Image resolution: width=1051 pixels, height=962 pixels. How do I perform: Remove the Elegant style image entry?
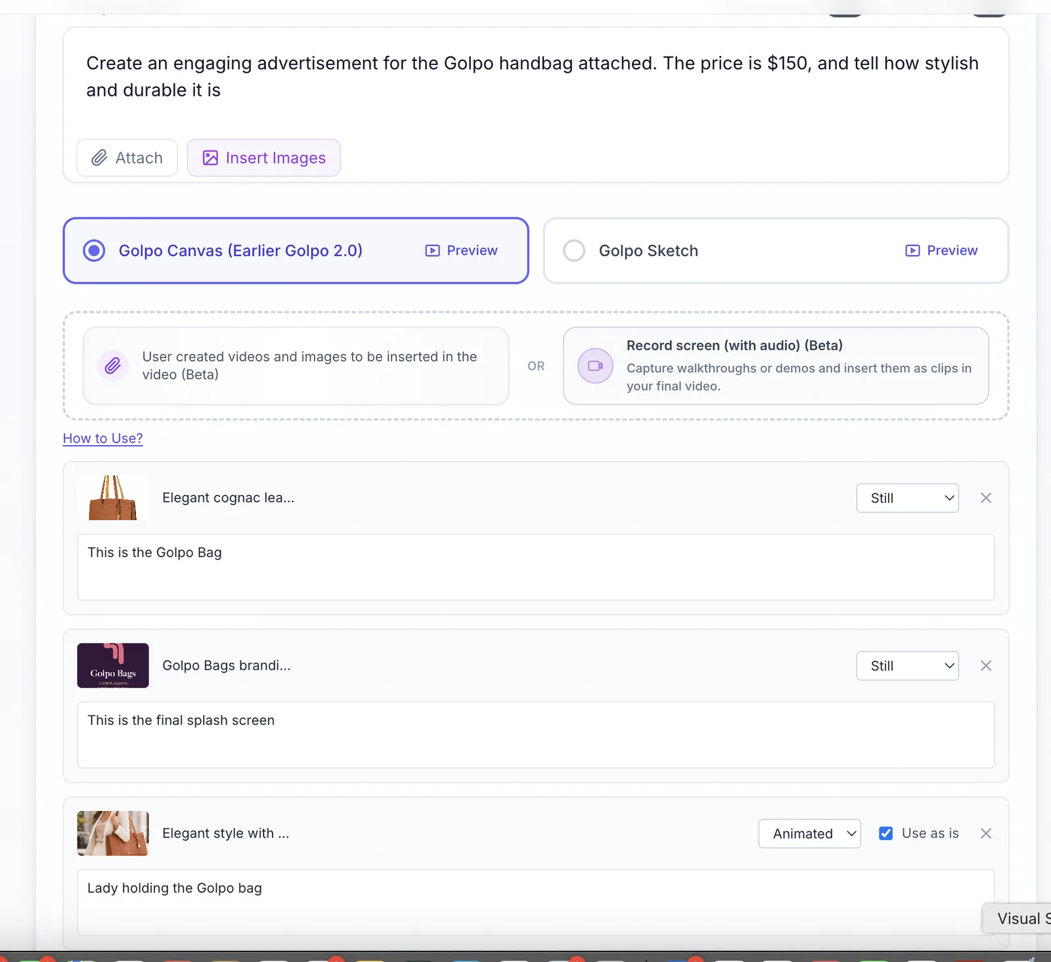pyautogui.click(x=986, y=833)
